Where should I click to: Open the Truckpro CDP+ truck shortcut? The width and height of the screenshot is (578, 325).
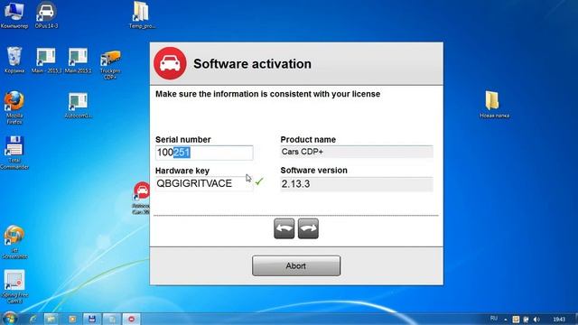pyautogui.click(x=110, y=64)
